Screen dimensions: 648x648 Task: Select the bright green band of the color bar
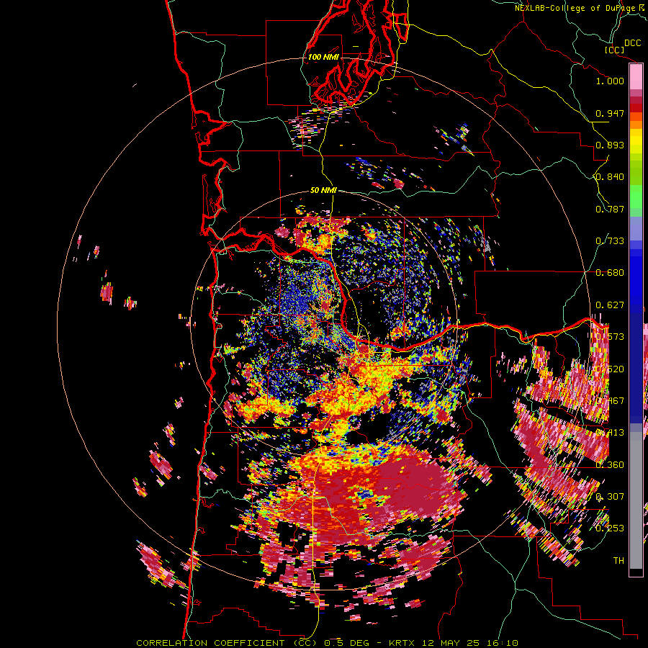point(636,197)
